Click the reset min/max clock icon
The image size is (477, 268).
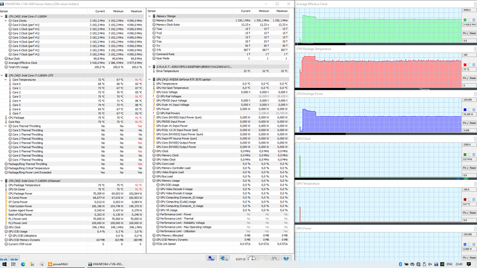[x=252, y=259]
